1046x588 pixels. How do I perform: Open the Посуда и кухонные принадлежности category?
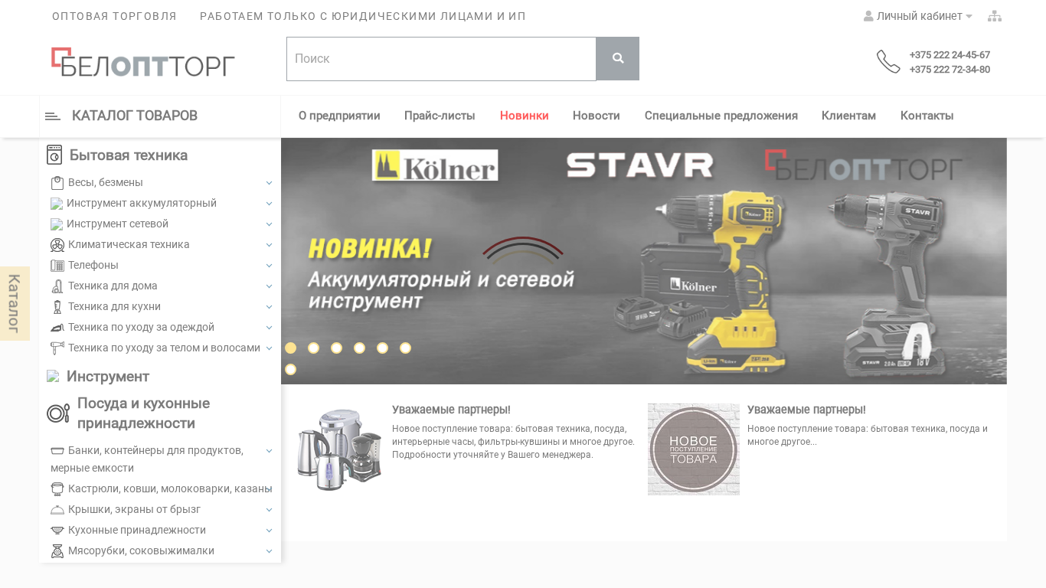[143, 413]
